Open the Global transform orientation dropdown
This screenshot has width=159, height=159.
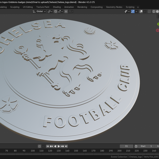click(39, 11)
